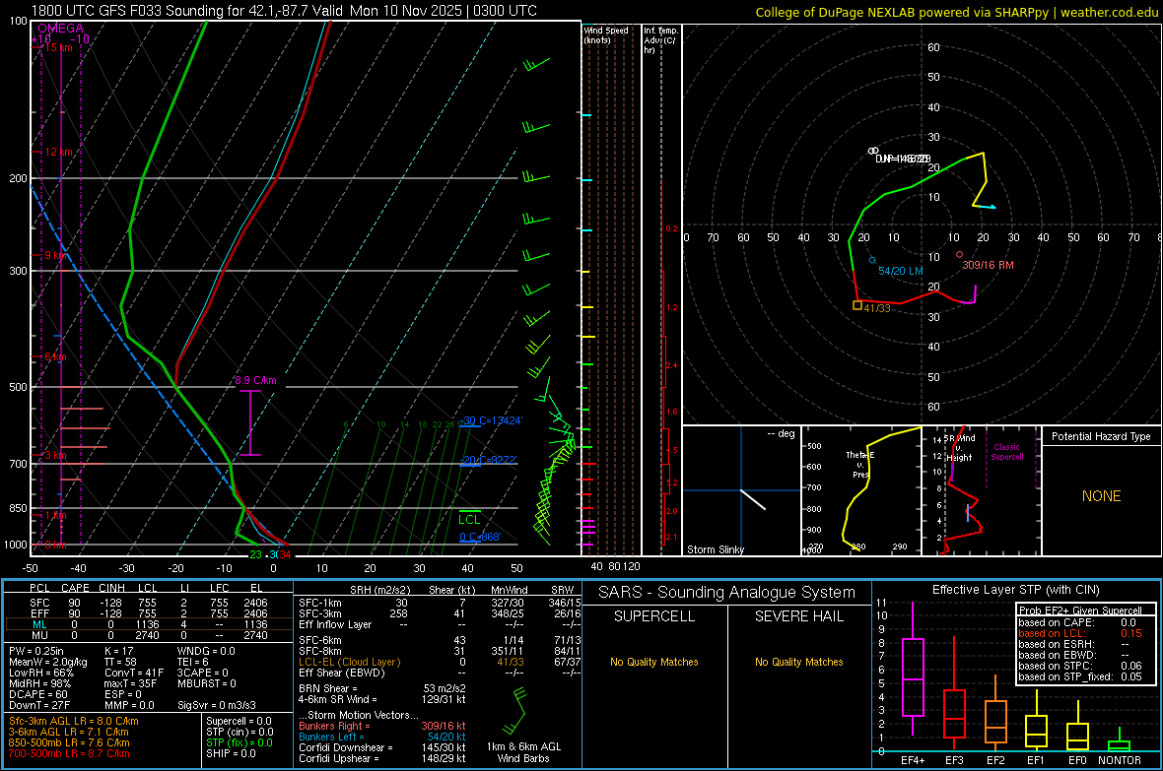Click the Wind Speed (knots) header
Image resolution: width=1163 pixels, height=771 pixels.
(x=607, y=35)
